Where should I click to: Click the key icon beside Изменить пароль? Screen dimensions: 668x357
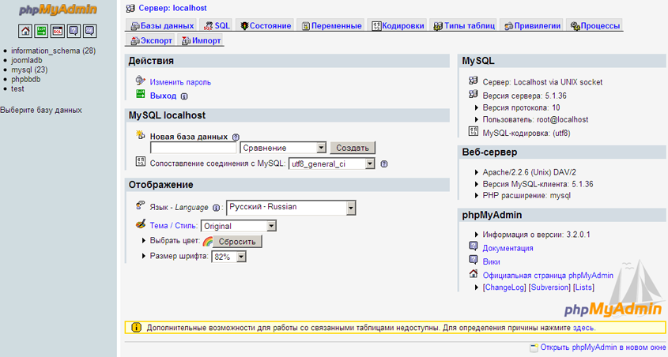click(140, 81)
